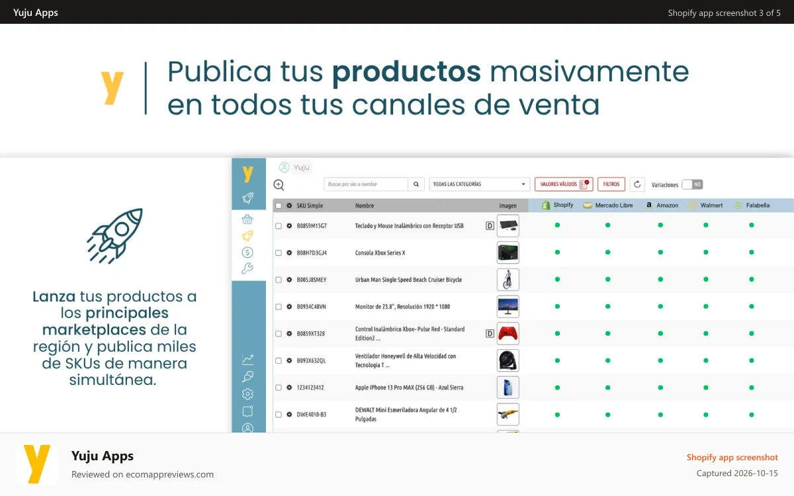Open the red Xbox controller thumbnail
The height and width of the screenshot is (496, 794).
click(508, 333)
